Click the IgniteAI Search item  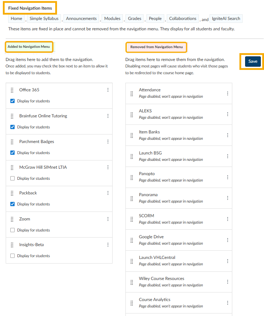click(226, 19)
